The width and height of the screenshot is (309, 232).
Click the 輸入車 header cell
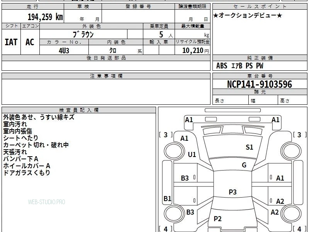coord(159,42)
